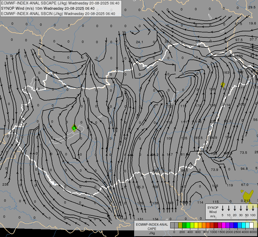Click the 6000 tick label in CAPE scale

(253, 232)
